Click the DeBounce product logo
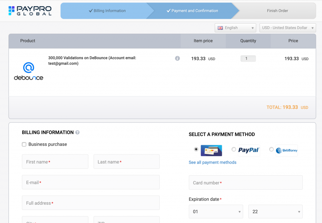The height and width of the screenshot is (223, 322). tap(29, 71)
